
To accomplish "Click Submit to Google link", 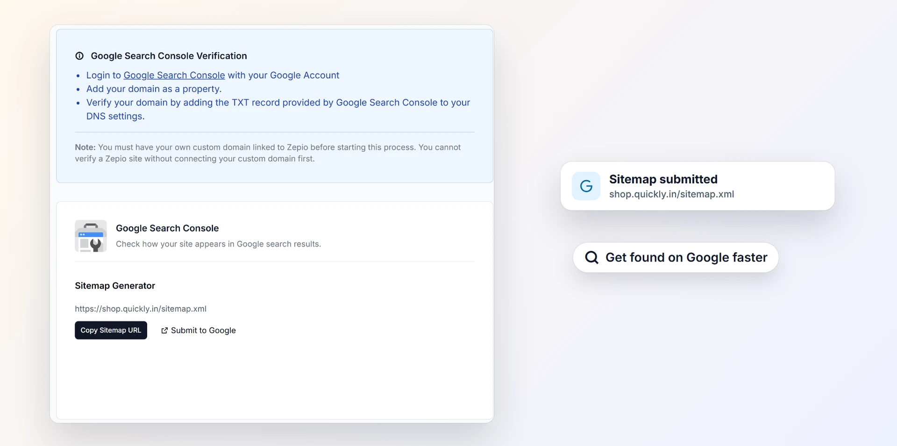I will pos(199,330).
